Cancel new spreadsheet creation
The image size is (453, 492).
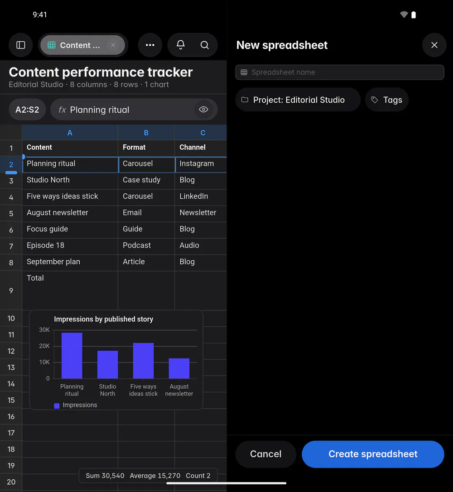point(265,454)
